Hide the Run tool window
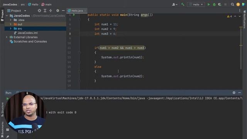247x139 pixels. click(239, 93)
